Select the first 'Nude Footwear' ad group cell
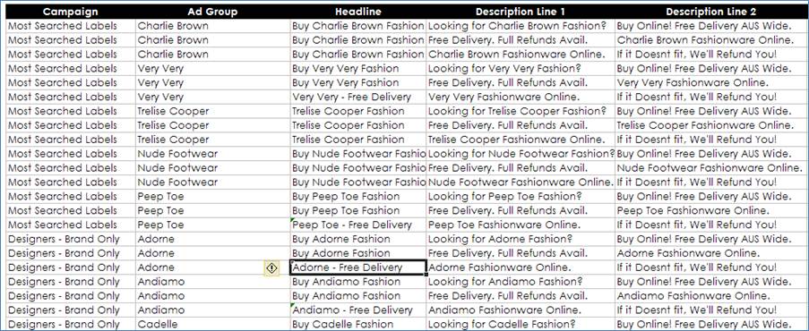This screenshot has height=331, width=809. coord(213,154)
